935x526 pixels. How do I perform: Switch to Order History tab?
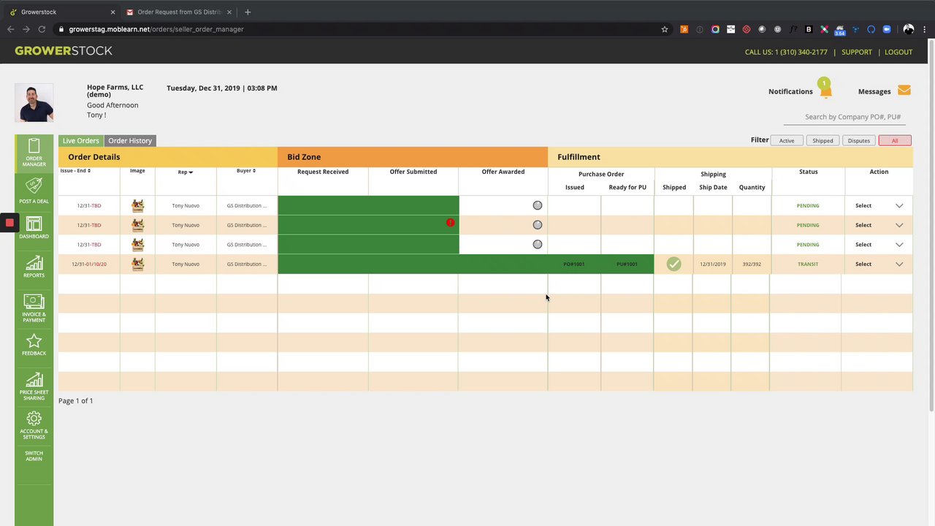pyautogui.click(x=130, y=140)
